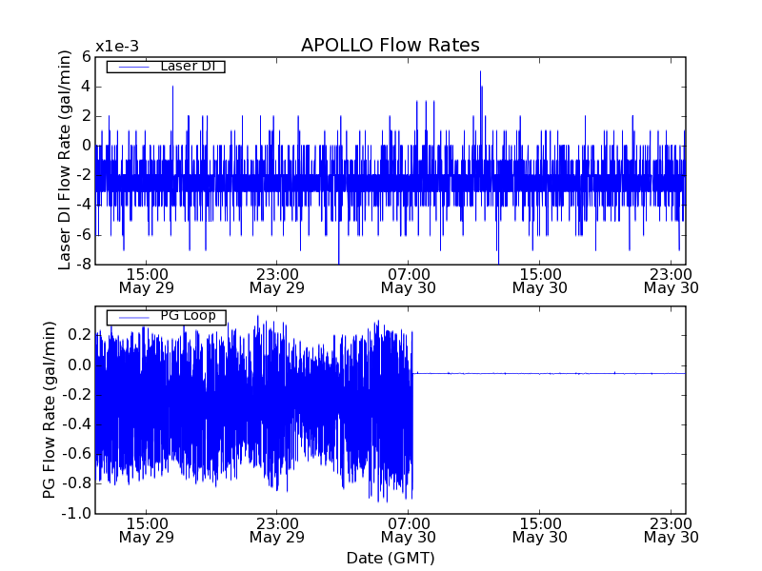Click the -8 y-axis tick on top plot
This screenshot has height=571, width=762.
83,264
